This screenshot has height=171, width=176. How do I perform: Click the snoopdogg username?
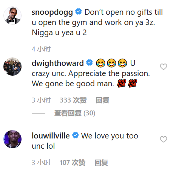[x=52, y=12]
